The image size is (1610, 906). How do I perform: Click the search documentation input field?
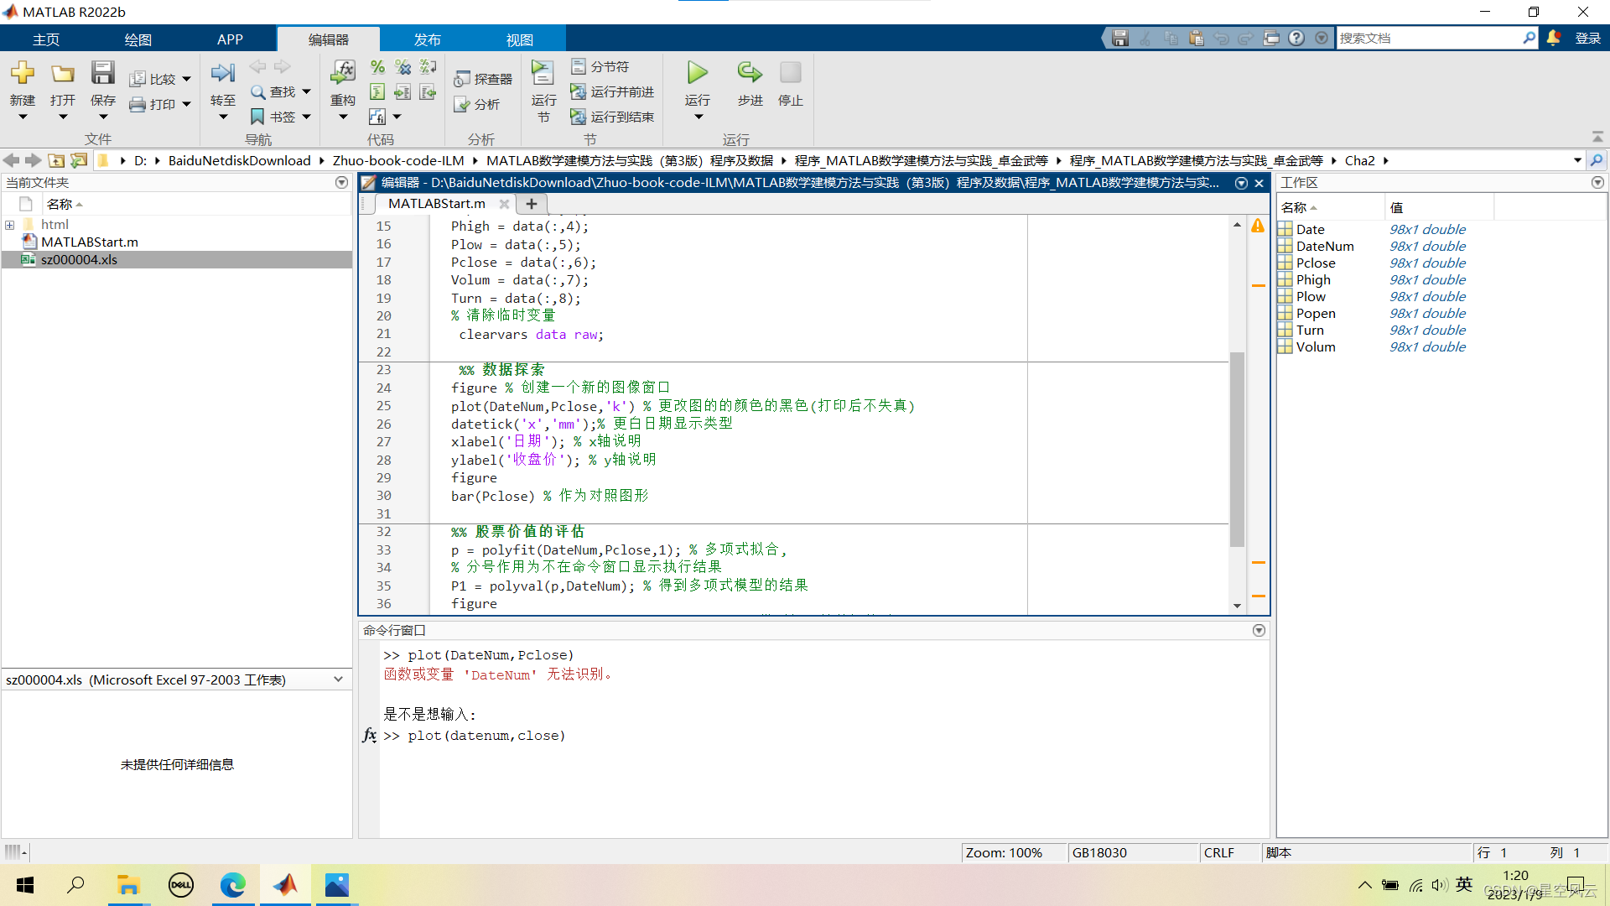1429,39
